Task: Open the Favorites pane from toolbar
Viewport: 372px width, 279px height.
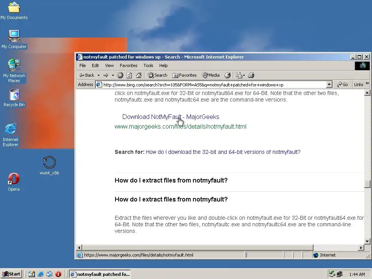Action: click(x=184, y=75)
